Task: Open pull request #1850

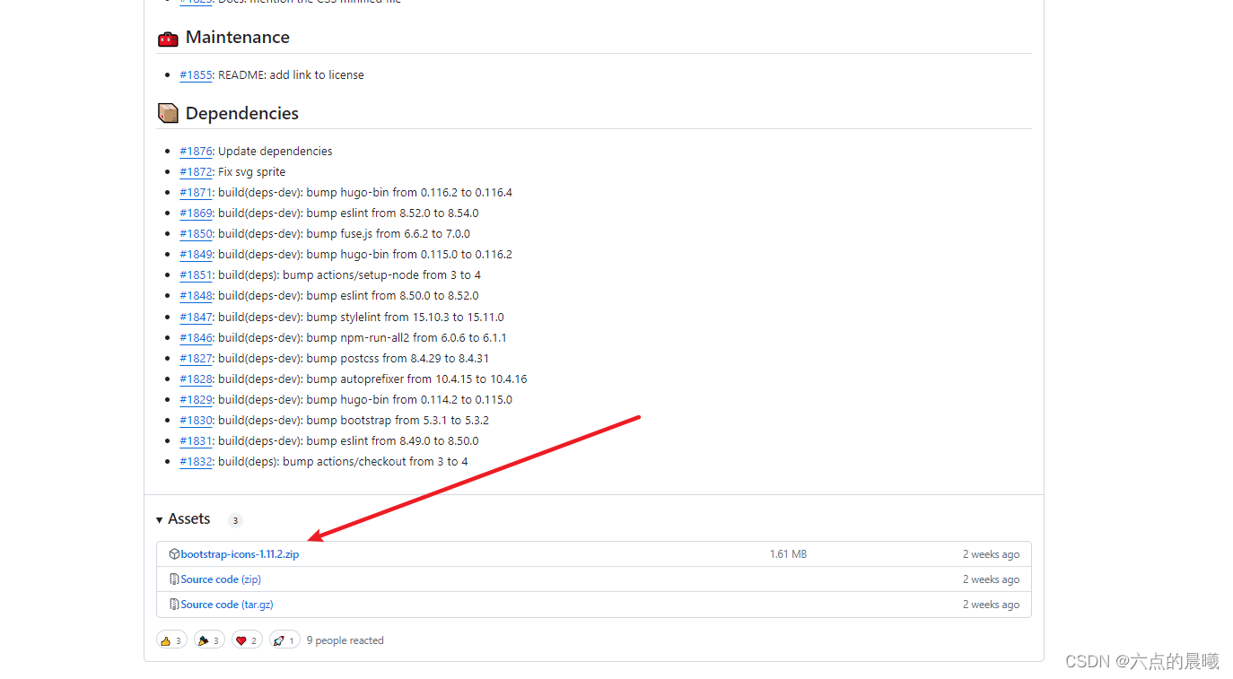Action: point(196,234)
